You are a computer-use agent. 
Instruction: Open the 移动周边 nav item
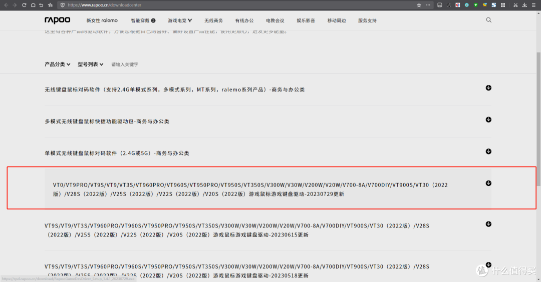pyautogui.click(x=337, y=20)
